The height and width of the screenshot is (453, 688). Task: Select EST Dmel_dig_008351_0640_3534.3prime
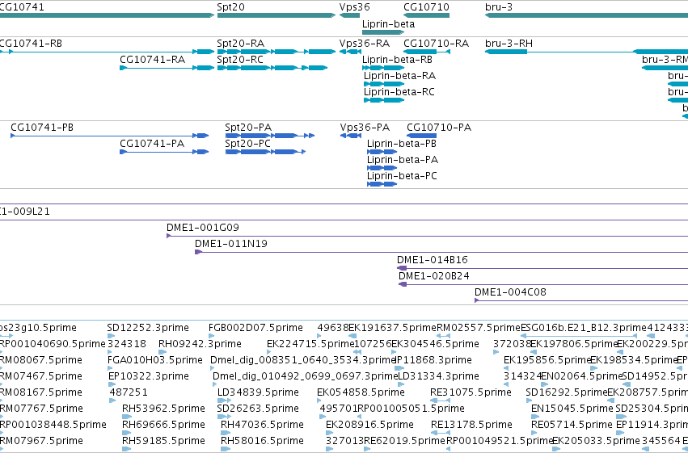303,360
